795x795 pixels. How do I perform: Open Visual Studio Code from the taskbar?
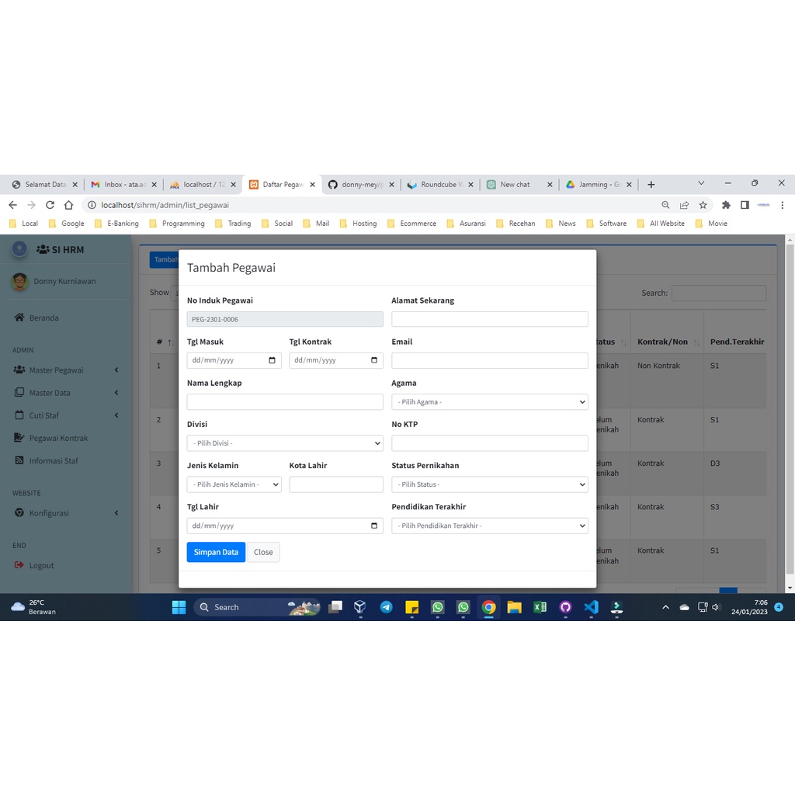pyautogui.click(x=591, y=607)
